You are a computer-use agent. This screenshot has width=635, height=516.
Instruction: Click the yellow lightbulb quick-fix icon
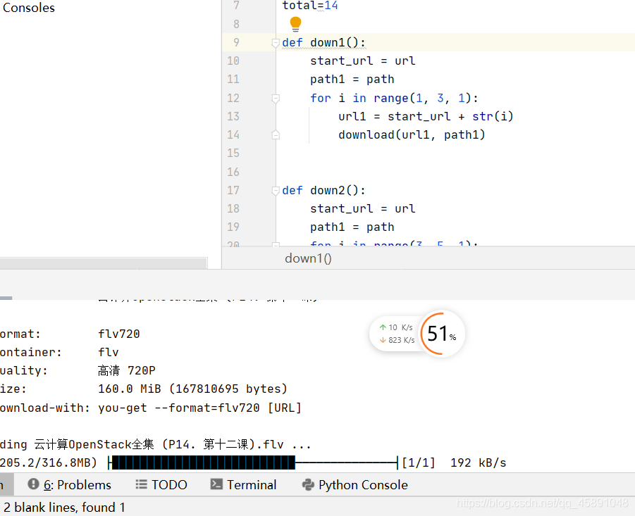(x=295, y=24)
